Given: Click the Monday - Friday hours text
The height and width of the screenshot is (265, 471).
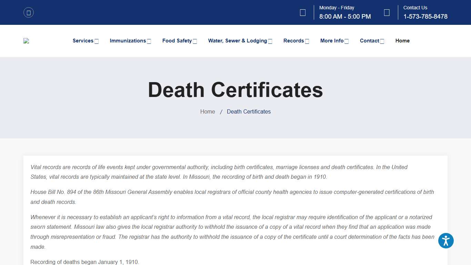Looking at the screenshot, I should (337, 7).
